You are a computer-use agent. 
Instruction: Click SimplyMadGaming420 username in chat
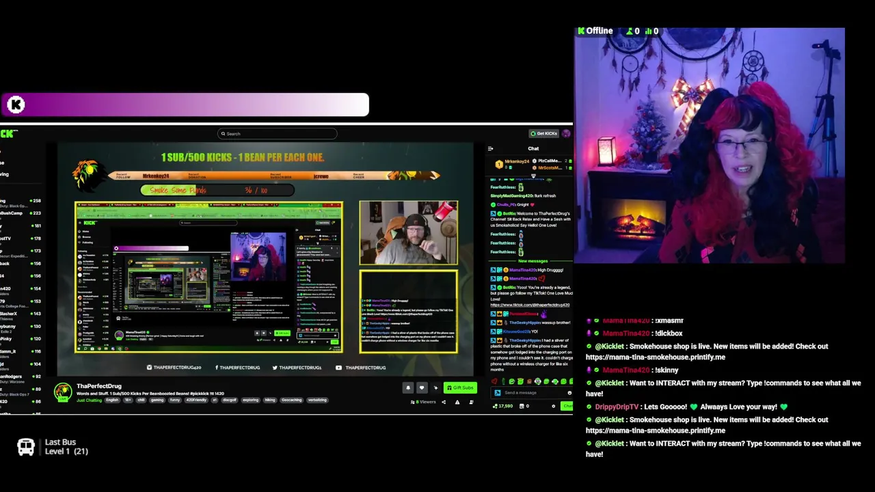tap(513, 196)
